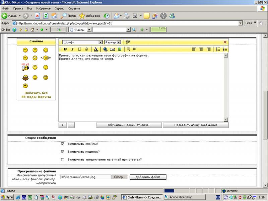Open Избранное favorites star button
The image size is (268, 201).
(x=89, y=16)
